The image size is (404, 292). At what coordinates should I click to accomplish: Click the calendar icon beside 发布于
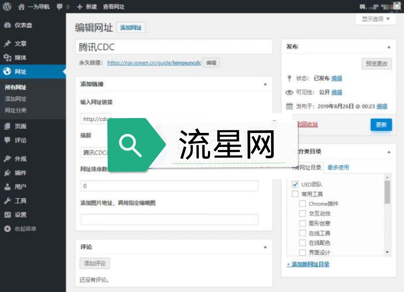[289, 106]
